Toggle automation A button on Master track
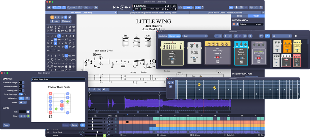This screenshot has height=137, width=310. click(x=104, y=135)
